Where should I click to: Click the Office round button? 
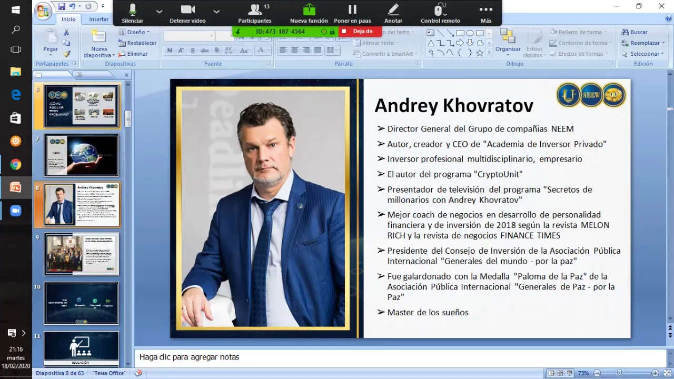[x=43, y=11]
